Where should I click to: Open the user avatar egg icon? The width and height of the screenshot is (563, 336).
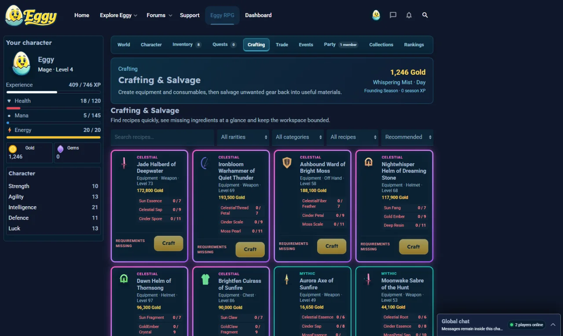click(x=376, y=15)
